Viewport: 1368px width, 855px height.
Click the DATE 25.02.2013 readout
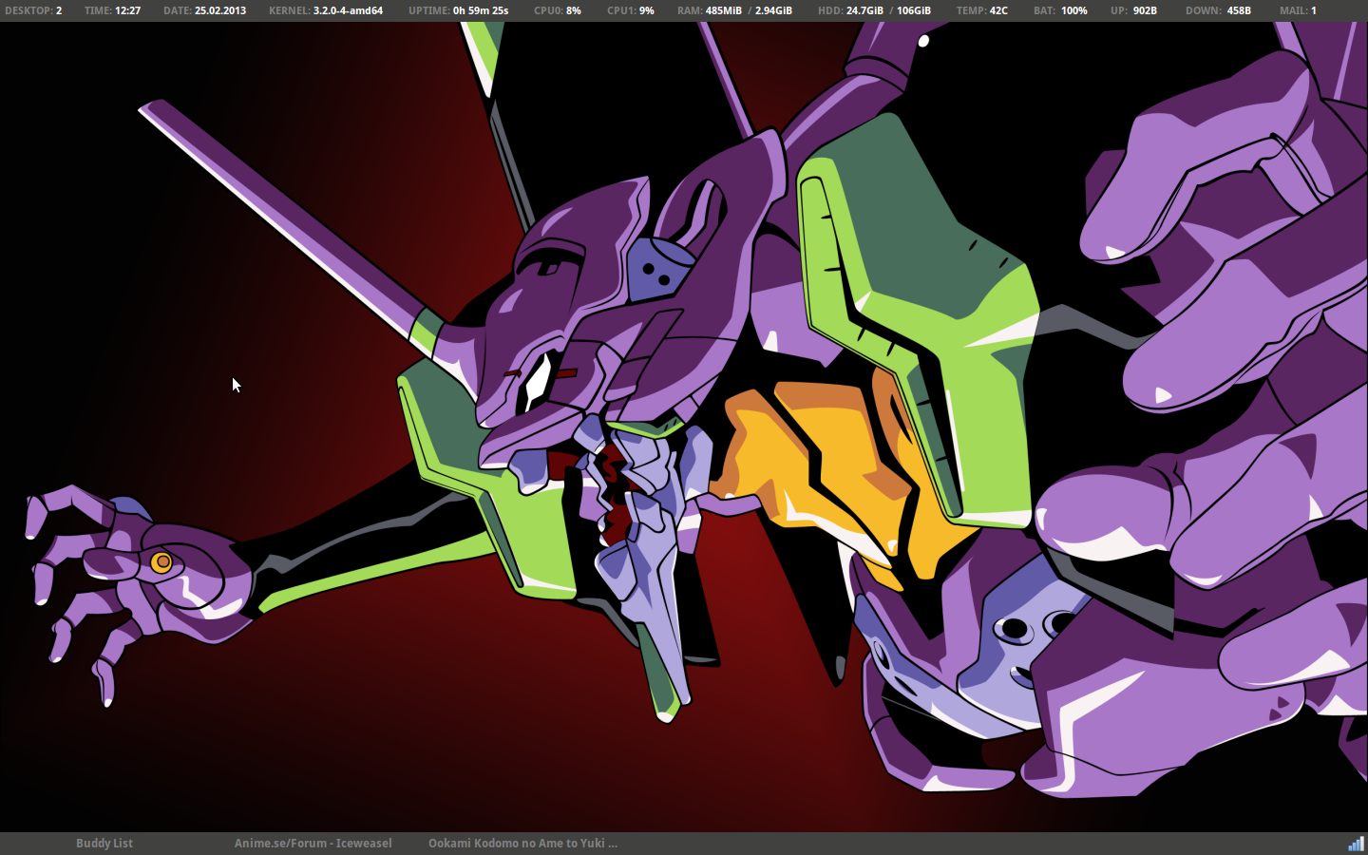coord(204,10)
